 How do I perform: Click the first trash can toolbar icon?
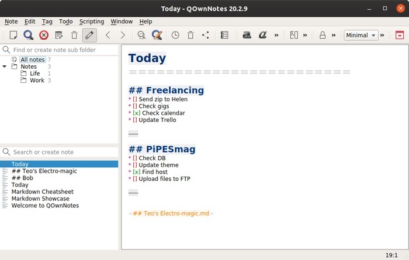(74, 35)
